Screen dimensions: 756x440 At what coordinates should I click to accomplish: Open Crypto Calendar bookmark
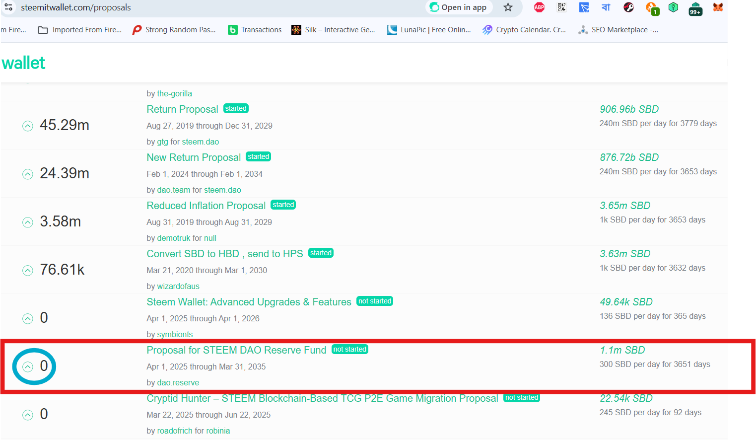point(524,30)
